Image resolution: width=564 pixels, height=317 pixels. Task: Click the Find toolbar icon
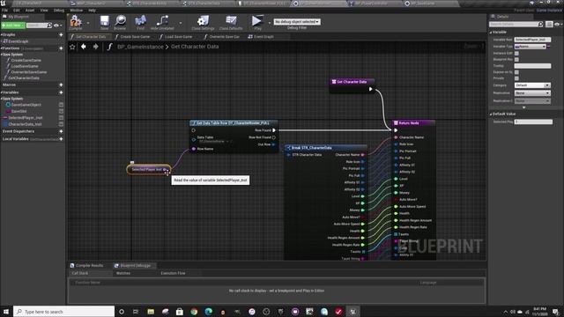(141, 23)
